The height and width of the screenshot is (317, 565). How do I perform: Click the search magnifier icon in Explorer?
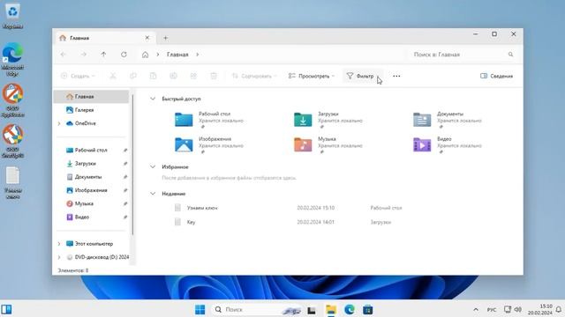point(510,55)
